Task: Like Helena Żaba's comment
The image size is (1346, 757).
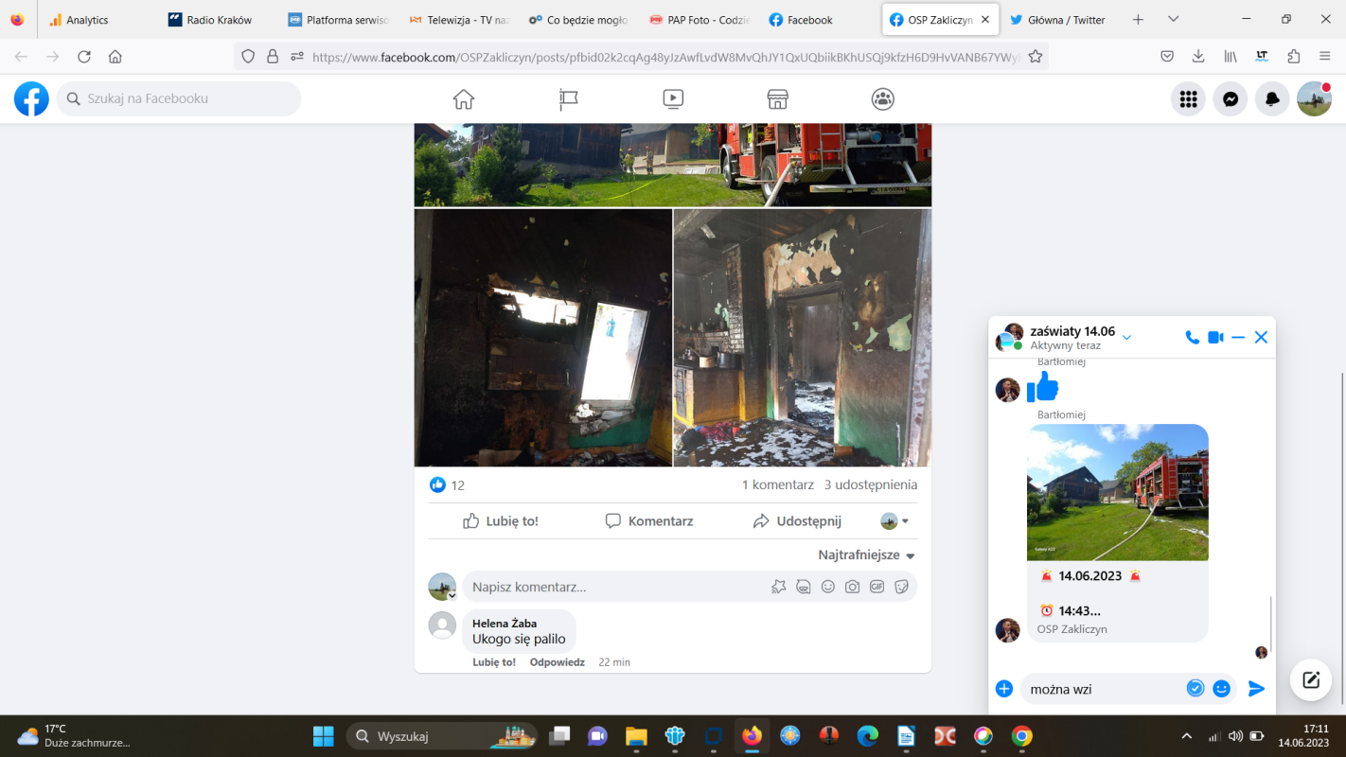Action: pos(494,662)
